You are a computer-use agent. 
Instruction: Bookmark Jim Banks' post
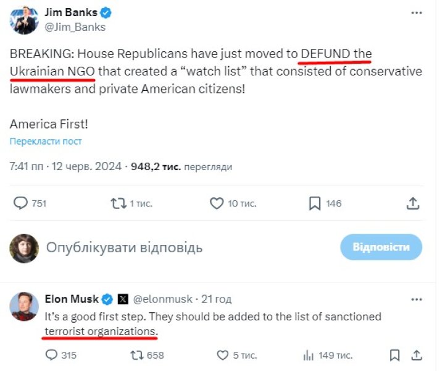314,203
